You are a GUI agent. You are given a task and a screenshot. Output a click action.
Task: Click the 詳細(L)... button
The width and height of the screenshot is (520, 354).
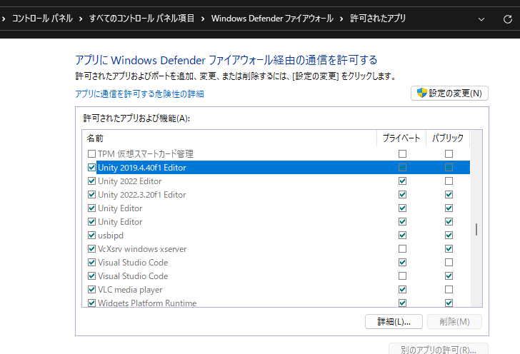394,321
